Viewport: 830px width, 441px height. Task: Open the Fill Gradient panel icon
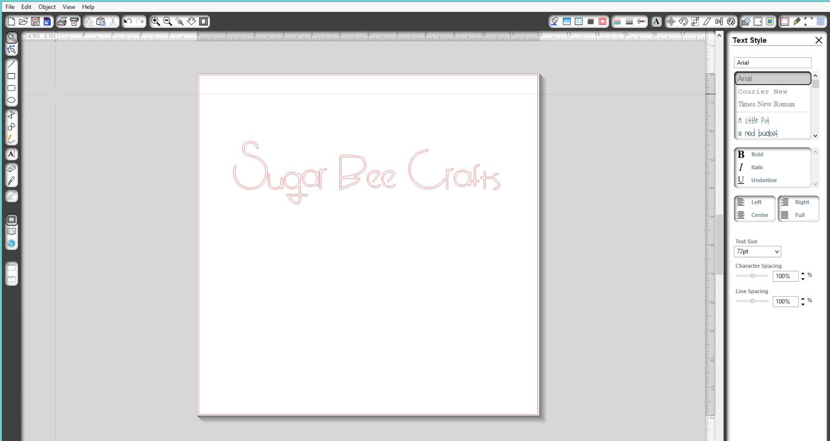566,21
